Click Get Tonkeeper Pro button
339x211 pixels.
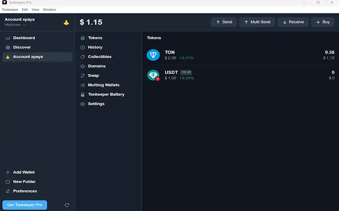click(25, 205)
